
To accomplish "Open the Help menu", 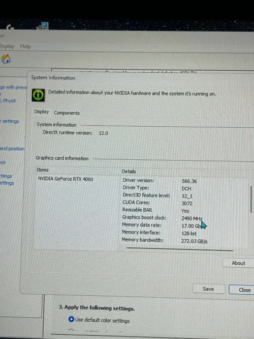I will coord(25,46).
